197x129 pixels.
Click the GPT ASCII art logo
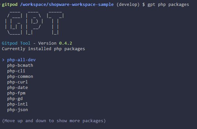click(34, 23)
